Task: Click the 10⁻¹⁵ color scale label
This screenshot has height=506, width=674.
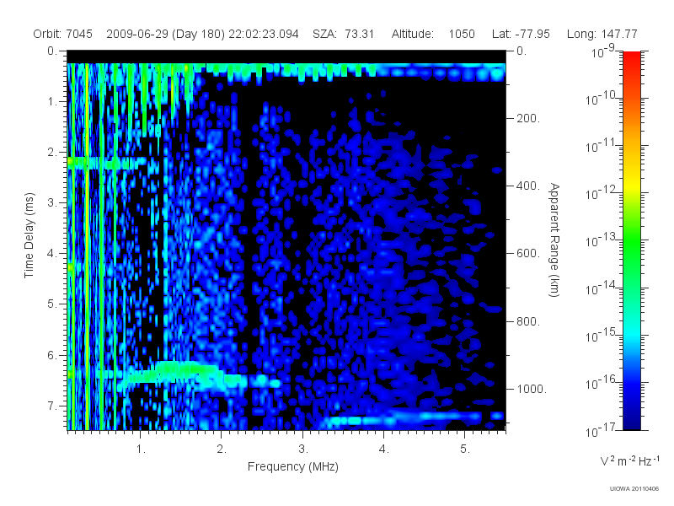Action: pyautogui.click(x=601, y=336)
